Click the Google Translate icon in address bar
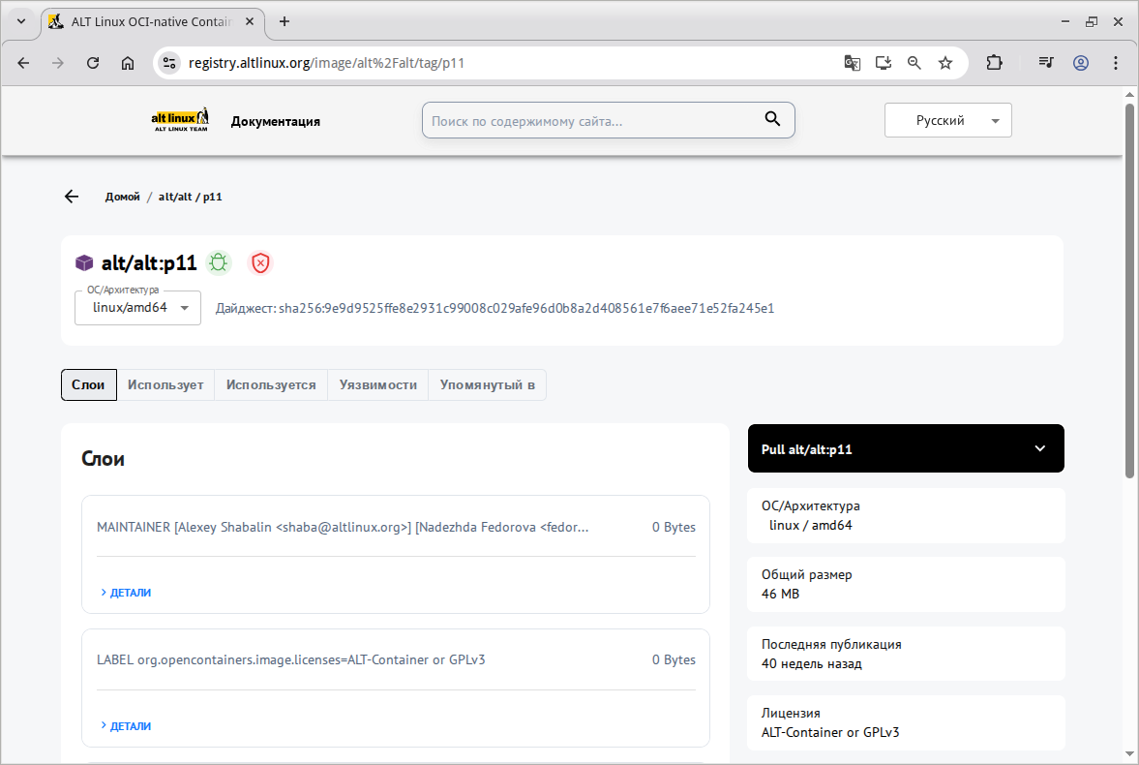The image size is (1139, 765). [x=852, y=62]
